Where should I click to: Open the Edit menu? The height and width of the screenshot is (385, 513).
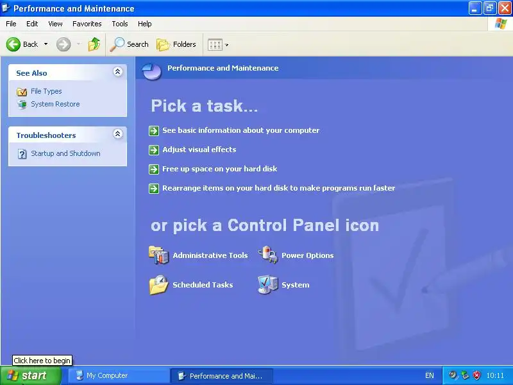tap(32, 24)
